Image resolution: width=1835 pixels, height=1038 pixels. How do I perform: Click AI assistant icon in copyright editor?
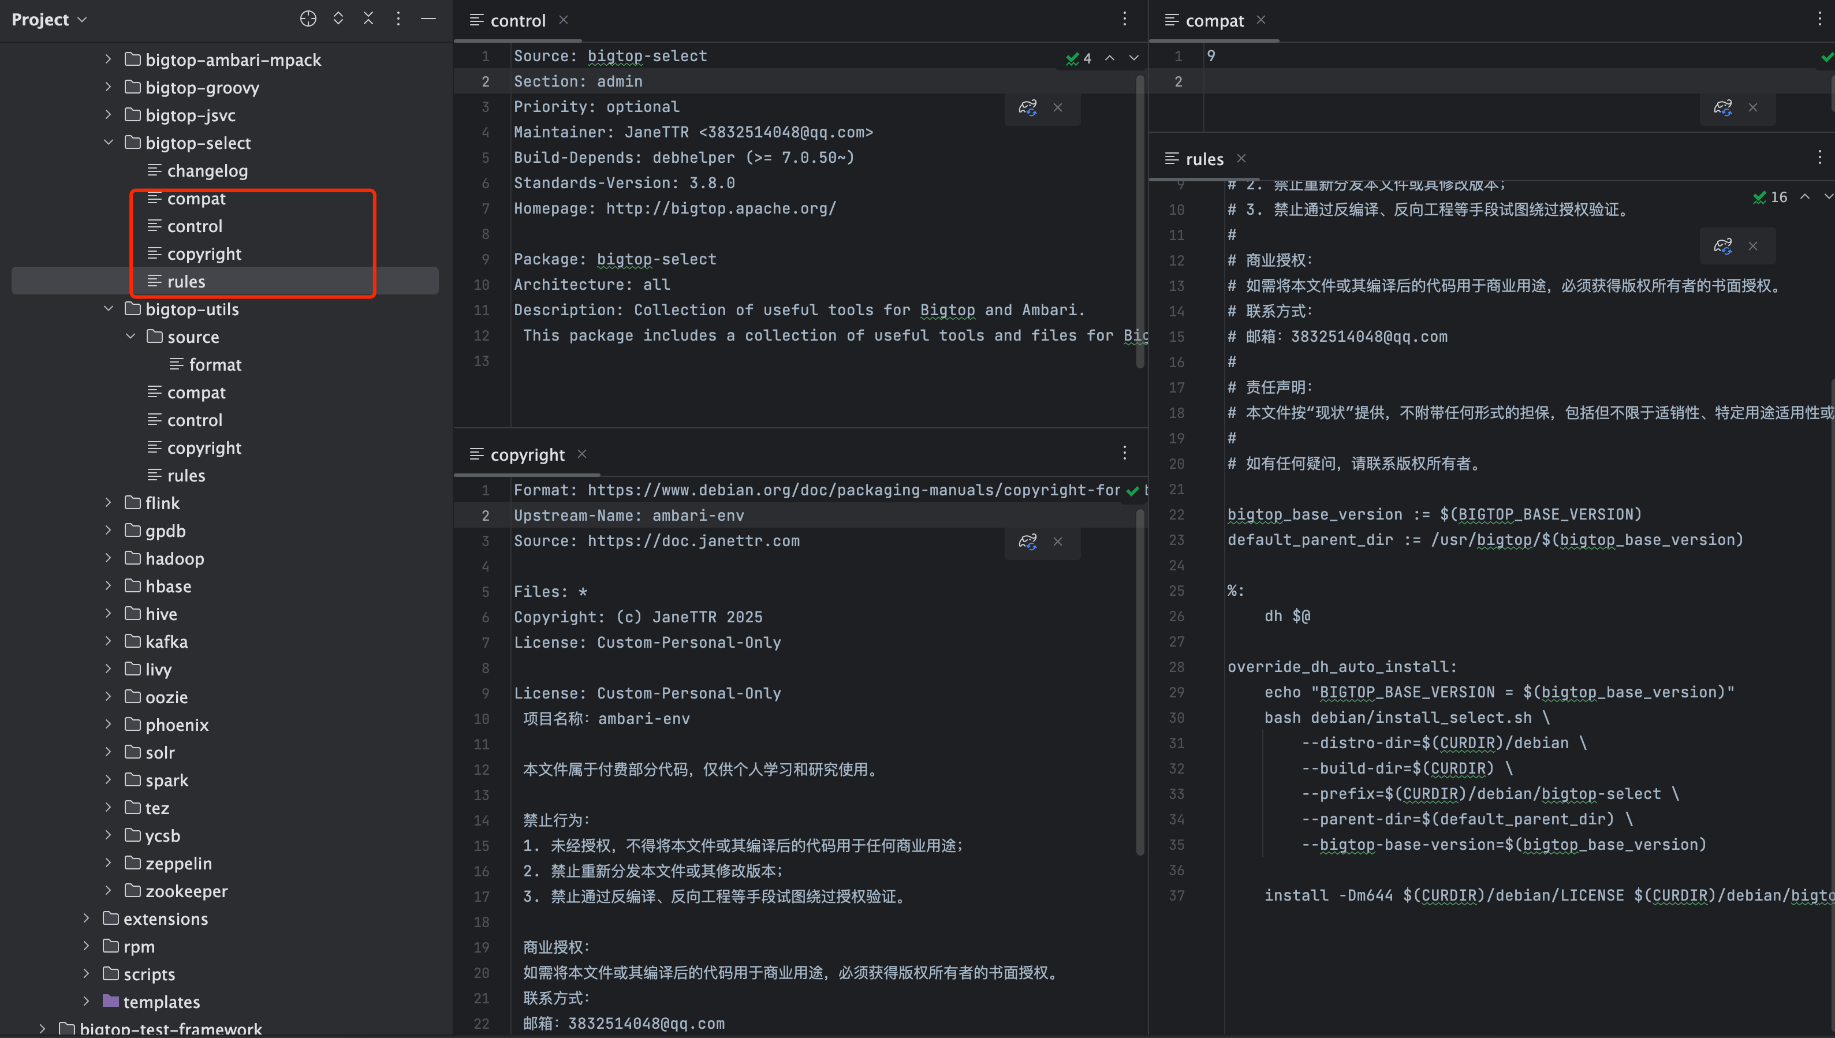click(x=1027, y=542)
